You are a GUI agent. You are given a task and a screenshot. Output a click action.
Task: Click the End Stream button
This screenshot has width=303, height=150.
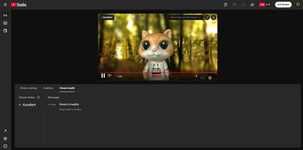tap(283, 5)
